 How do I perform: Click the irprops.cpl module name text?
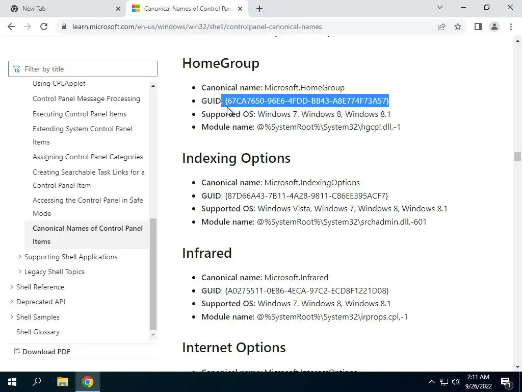(332, 316)
